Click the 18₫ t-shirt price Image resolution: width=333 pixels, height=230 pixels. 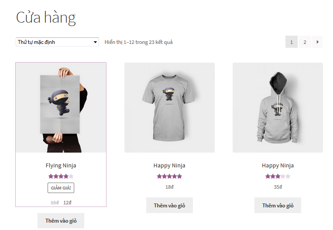click(169, 187)
